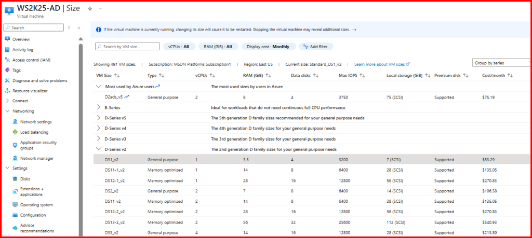Screen dimensions: 532x238
Task: Open the vCPUs filter pill
Action: pyautogui.click(x=179, y=47)
